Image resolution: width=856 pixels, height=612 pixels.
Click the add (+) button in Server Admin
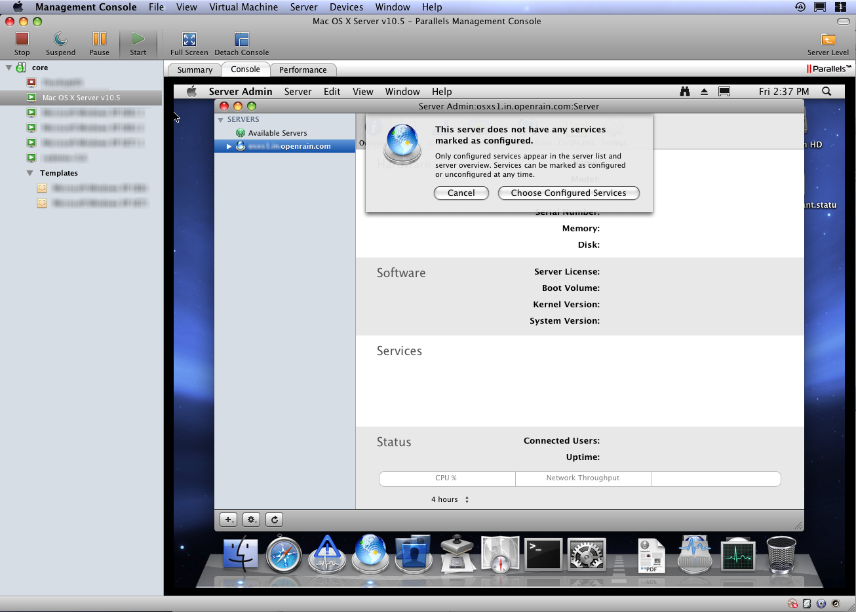(228, 520)
